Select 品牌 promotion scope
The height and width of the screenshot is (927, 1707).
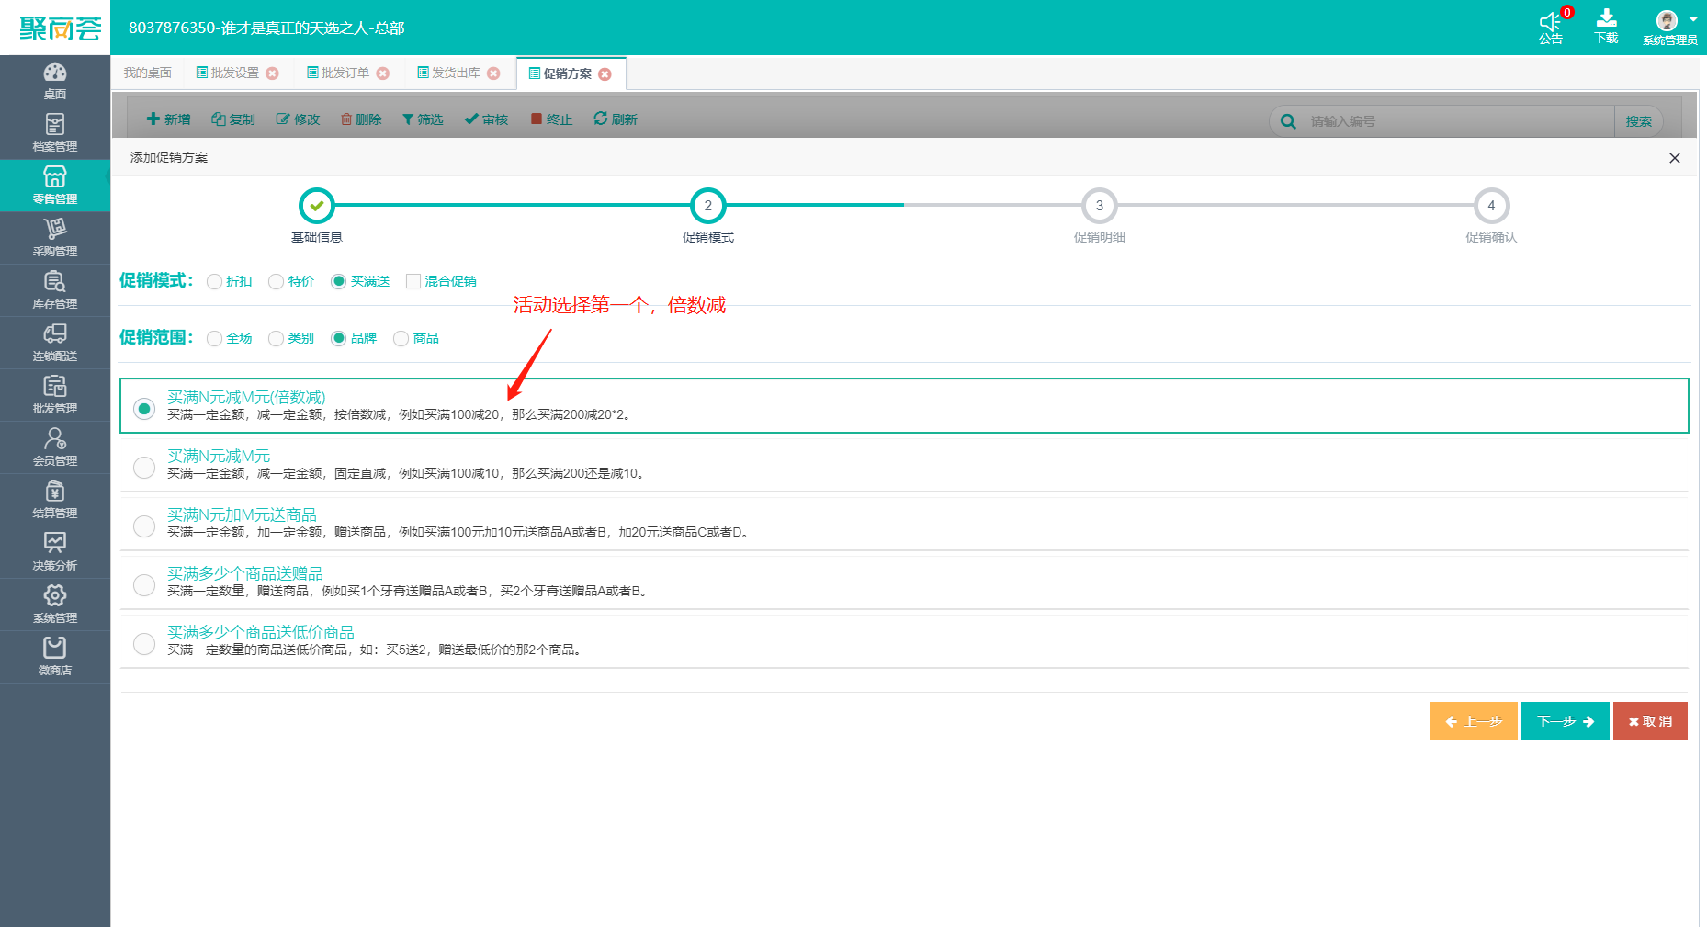pos(339,339)
